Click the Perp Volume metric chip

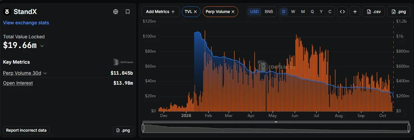click(x=220, y=12)
